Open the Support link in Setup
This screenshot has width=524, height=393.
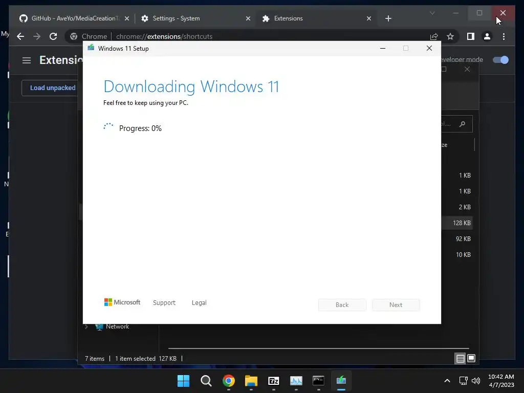click(164, 303)
